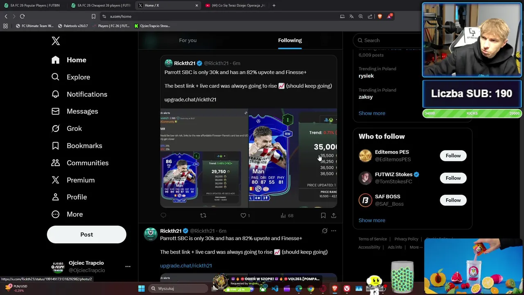Open Ads info footer link

395,247
